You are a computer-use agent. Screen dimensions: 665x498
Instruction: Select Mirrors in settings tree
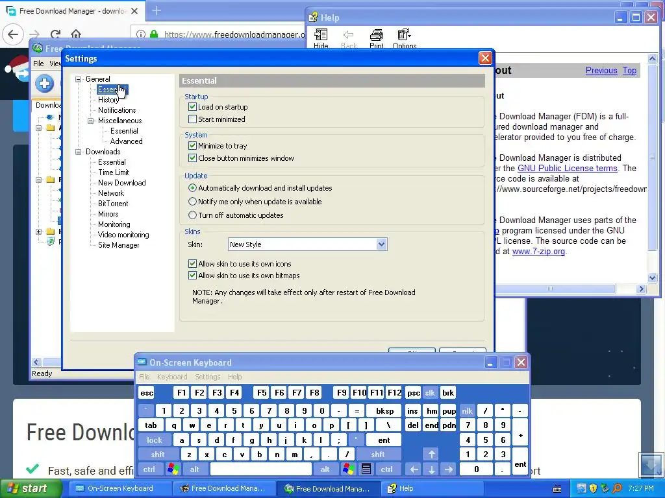click(108, 214)
